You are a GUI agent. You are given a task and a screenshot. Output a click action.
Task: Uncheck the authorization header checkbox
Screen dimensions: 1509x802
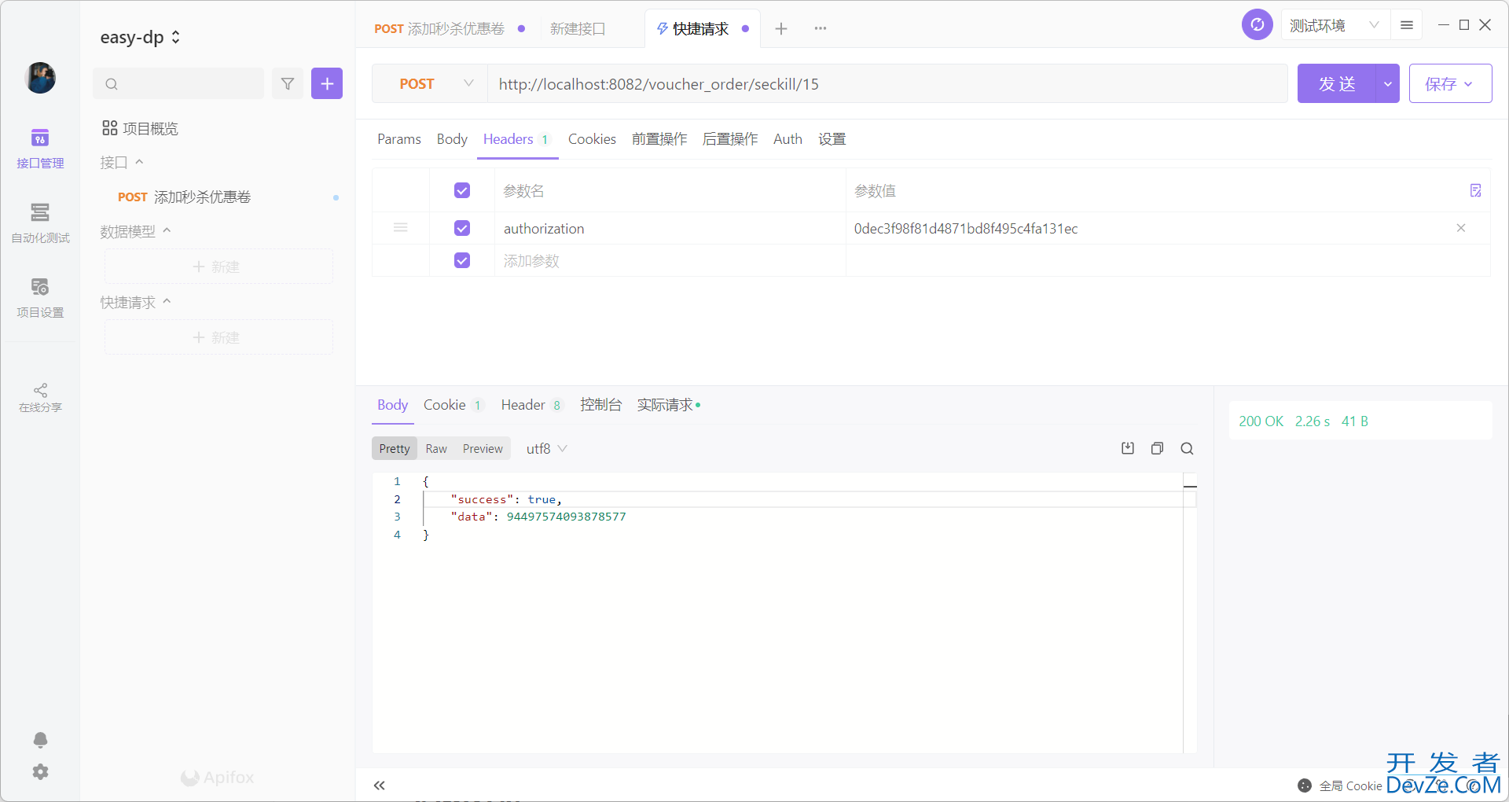point(462,228)
